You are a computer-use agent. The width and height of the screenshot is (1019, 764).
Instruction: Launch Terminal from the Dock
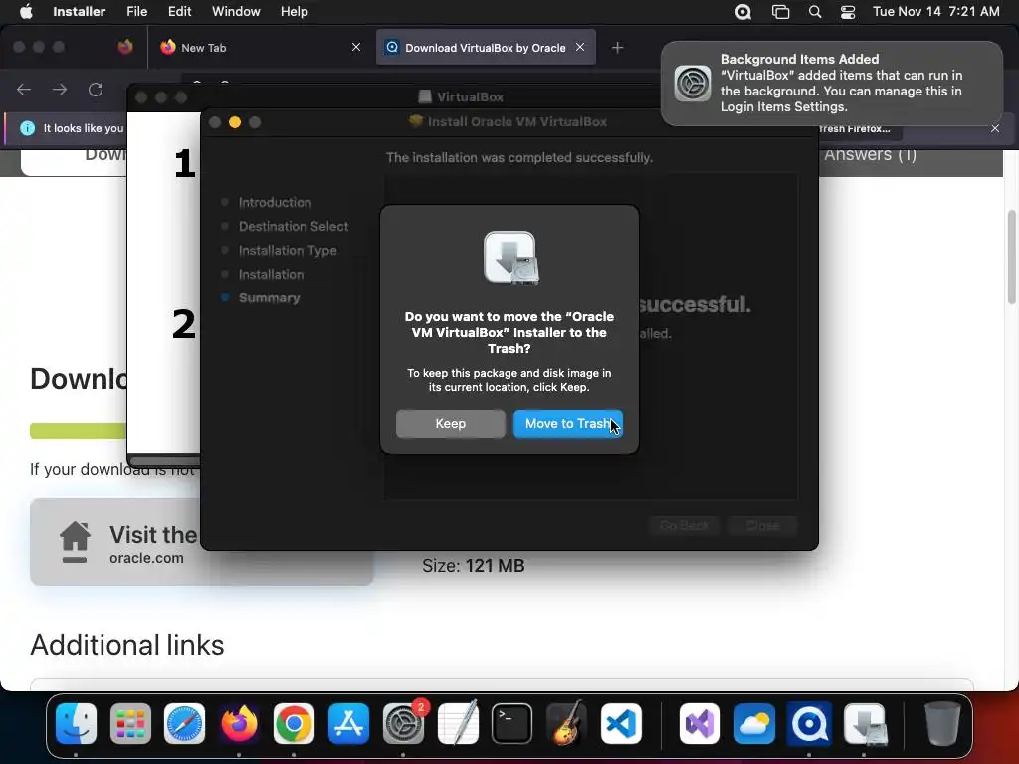[x=512, y=723]
